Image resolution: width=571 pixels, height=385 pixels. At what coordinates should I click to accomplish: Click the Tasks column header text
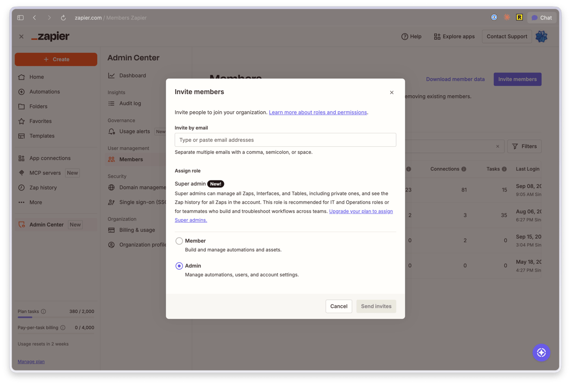[493, 169]
